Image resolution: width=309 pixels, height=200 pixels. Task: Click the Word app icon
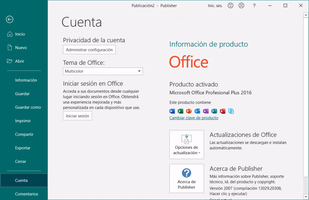point(172,111)
